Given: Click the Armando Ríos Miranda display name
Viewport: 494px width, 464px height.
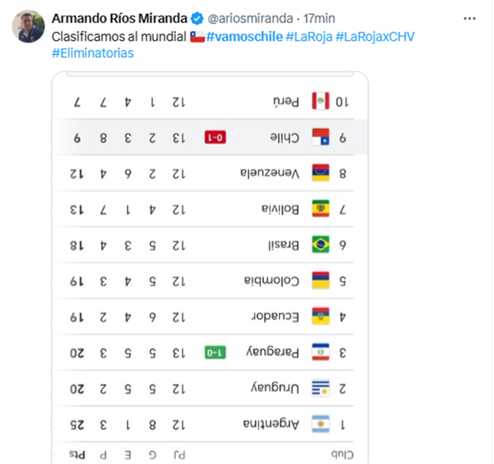Looking at the screenshot, I should [119, 18].
